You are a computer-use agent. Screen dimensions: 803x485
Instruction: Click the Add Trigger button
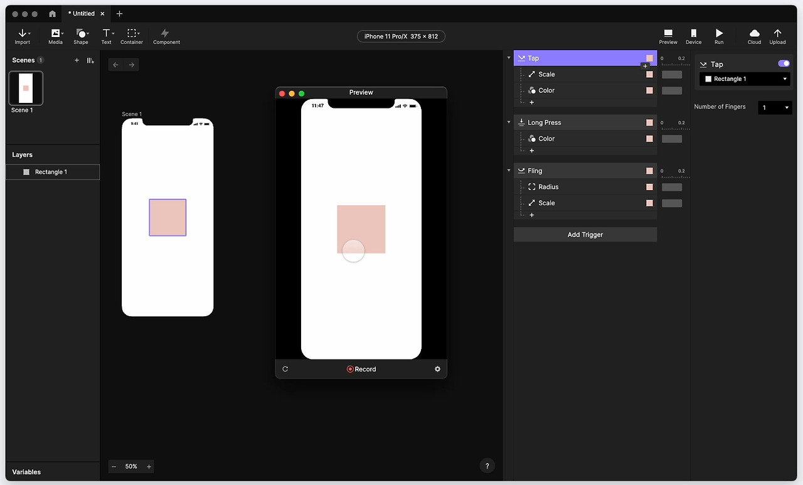coord(585,235)
